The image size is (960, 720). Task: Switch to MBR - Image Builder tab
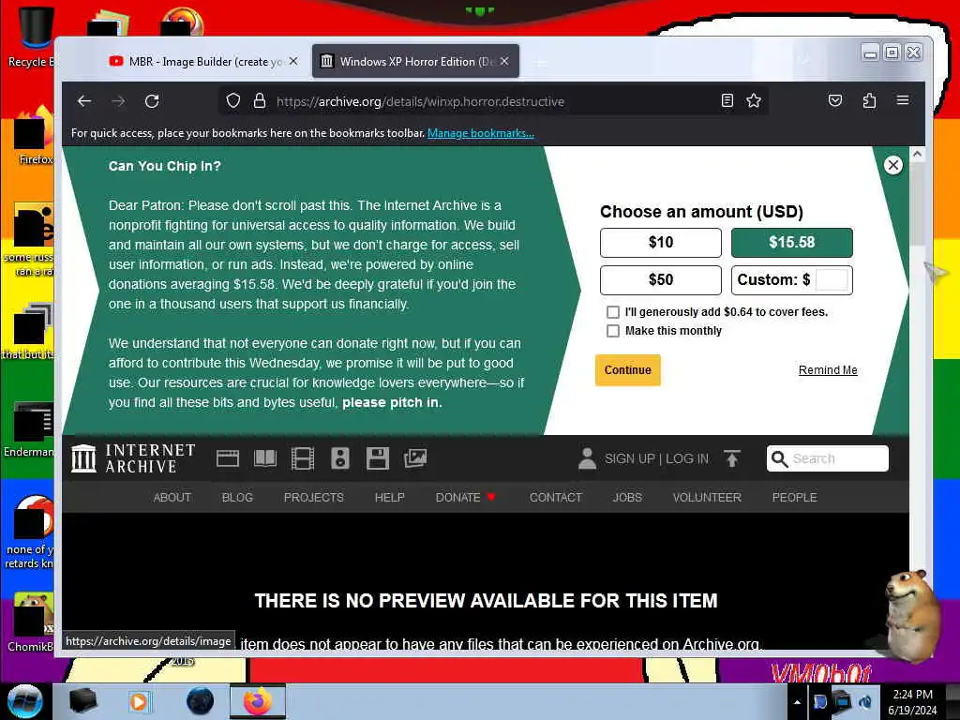(x=202, y=61)
